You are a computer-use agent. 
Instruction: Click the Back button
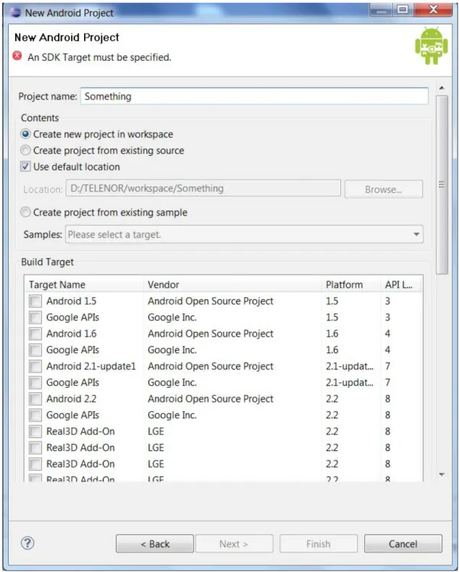point(155,544)
